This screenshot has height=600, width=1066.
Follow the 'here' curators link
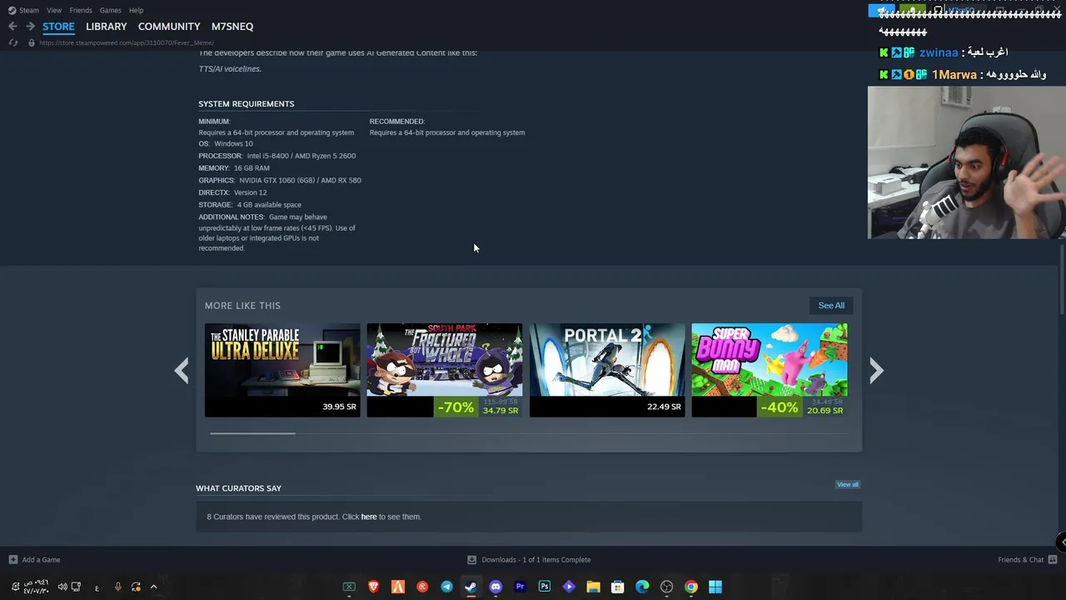coord(369,517)
